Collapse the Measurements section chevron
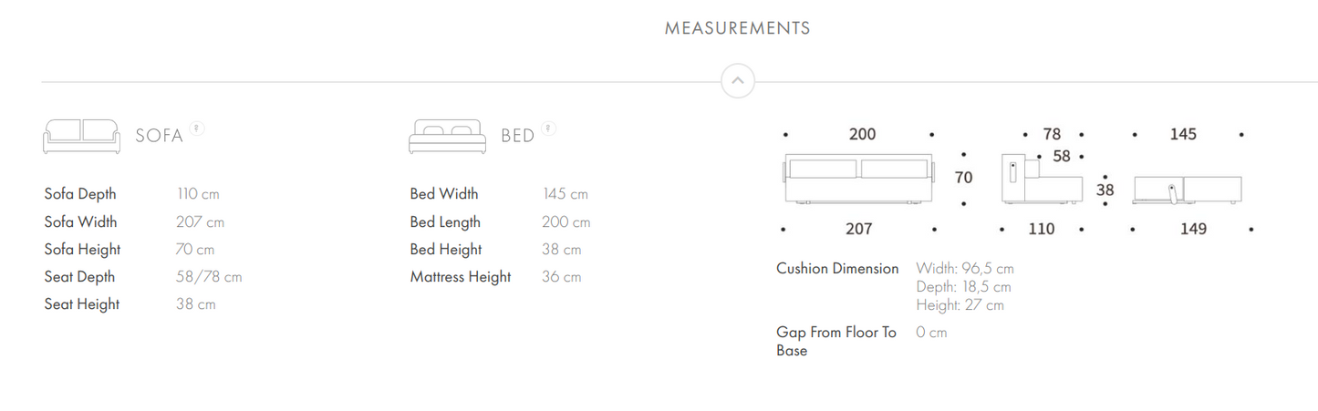This screenshot has height=411, width=1318. 737,81
